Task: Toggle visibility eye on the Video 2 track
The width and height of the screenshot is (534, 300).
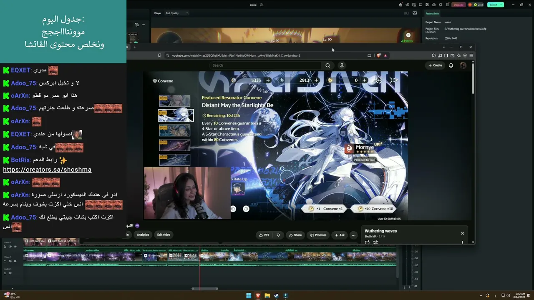Action: click(x=15, y=246)
